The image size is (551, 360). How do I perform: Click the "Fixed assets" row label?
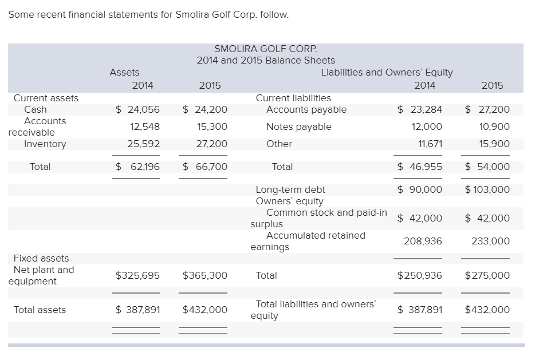pyautogui.click(x=41, y=258)
